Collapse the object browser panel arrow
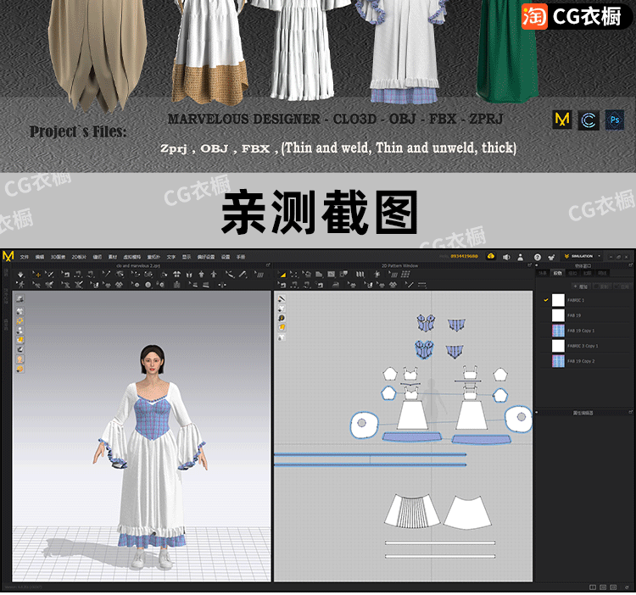The image size is (636, 595). (x=538, y=265)
